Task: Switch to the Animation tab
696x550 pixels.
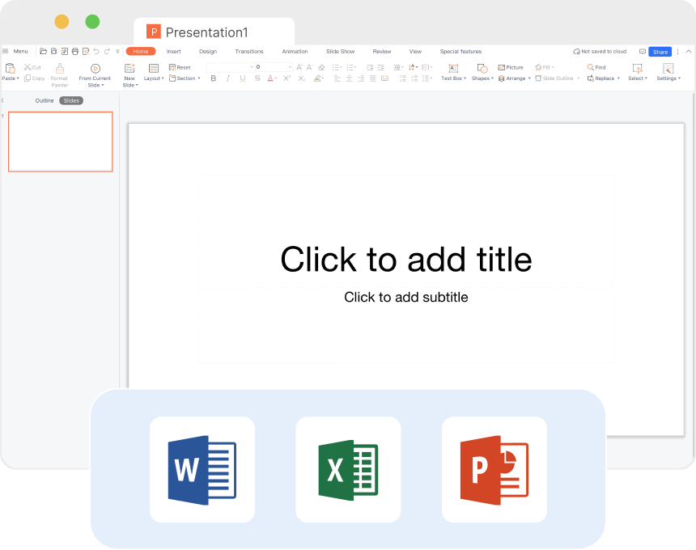Action: pos(295,52)
